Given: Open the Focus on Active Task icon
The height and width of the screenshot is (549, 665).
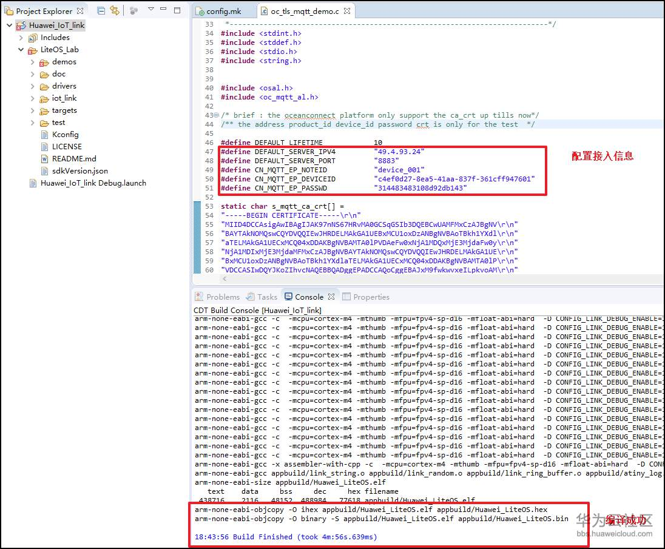Looking at the screenshot, I should [134, 10].
